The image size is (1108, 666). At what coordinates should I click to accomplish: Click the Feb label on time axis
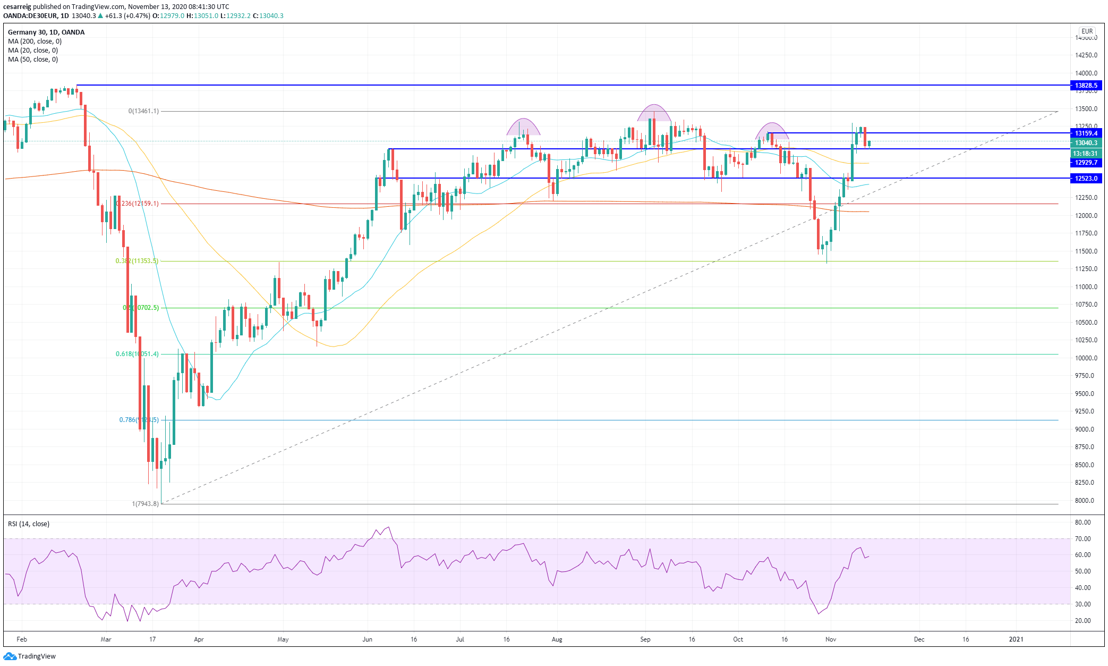[22, 639]
